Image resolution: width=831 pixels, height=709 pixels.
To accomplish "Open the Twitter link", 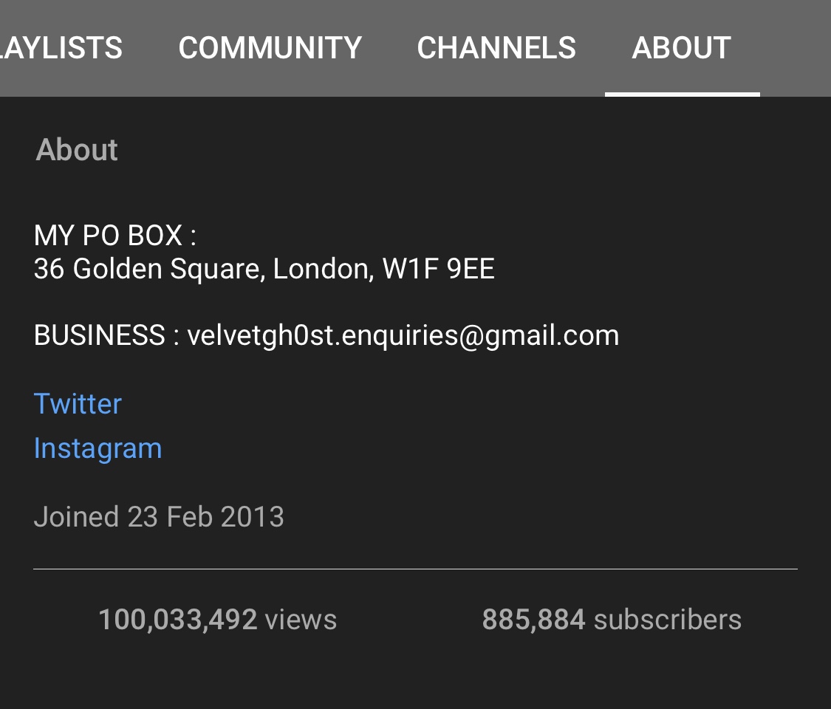I will pyautogui.click(x=78, y=404).
